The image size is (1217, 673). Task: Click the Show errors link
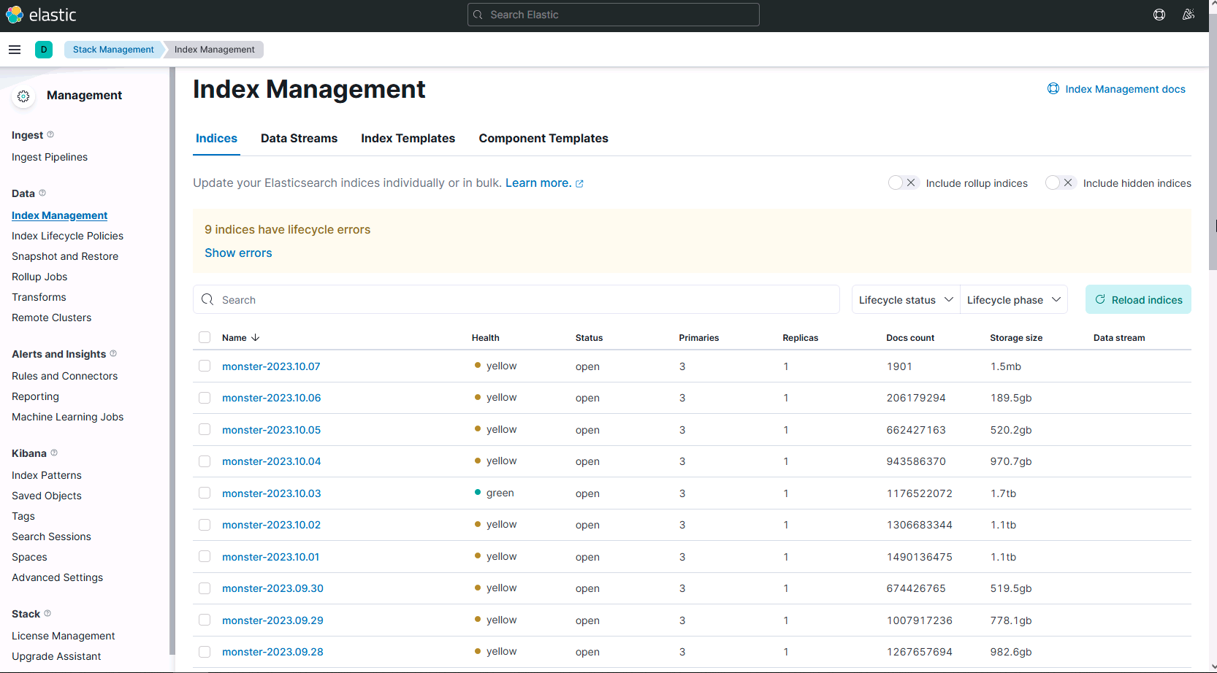[x=238, y=253]
